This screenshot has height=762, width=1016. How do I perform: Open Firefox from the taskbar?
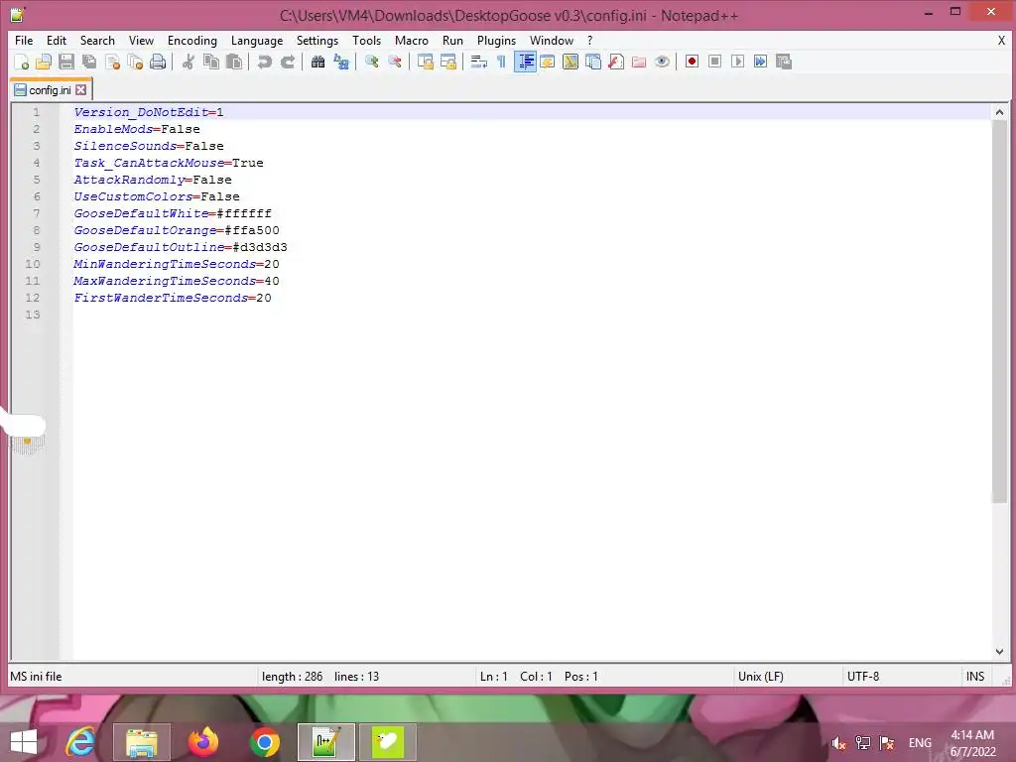click(x=203, y=742)
